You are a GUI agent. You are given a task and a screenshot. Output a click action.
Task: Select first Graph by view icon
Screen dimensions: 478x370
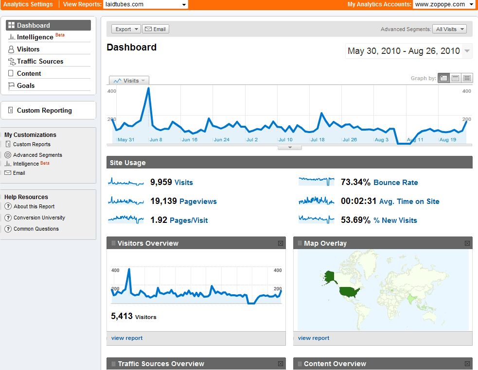tap(443, 78)
